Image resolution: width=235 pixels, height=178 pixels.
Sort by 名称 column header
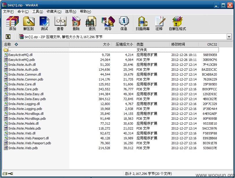point(36,44)
